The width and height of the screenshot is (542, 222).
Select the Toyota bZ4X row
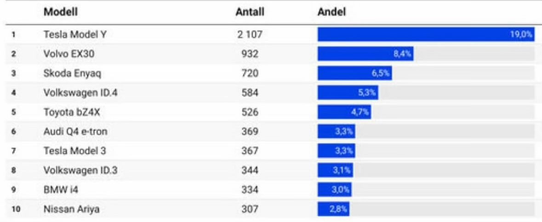click(271, 112)
